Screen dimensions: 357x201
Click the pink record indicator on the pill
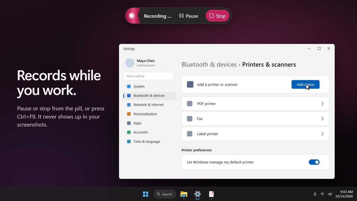tap(132, 16)
